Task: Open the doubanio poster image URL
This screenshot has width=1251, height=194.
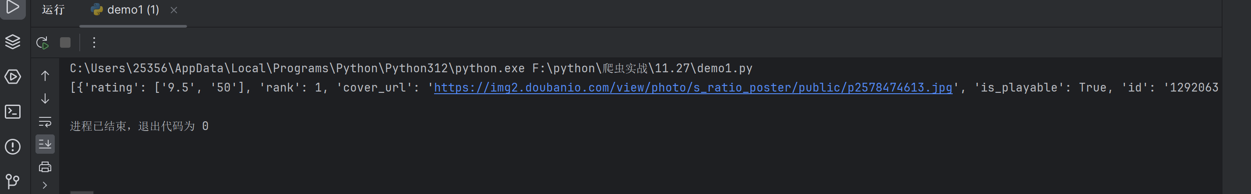Action: [693, 87]
